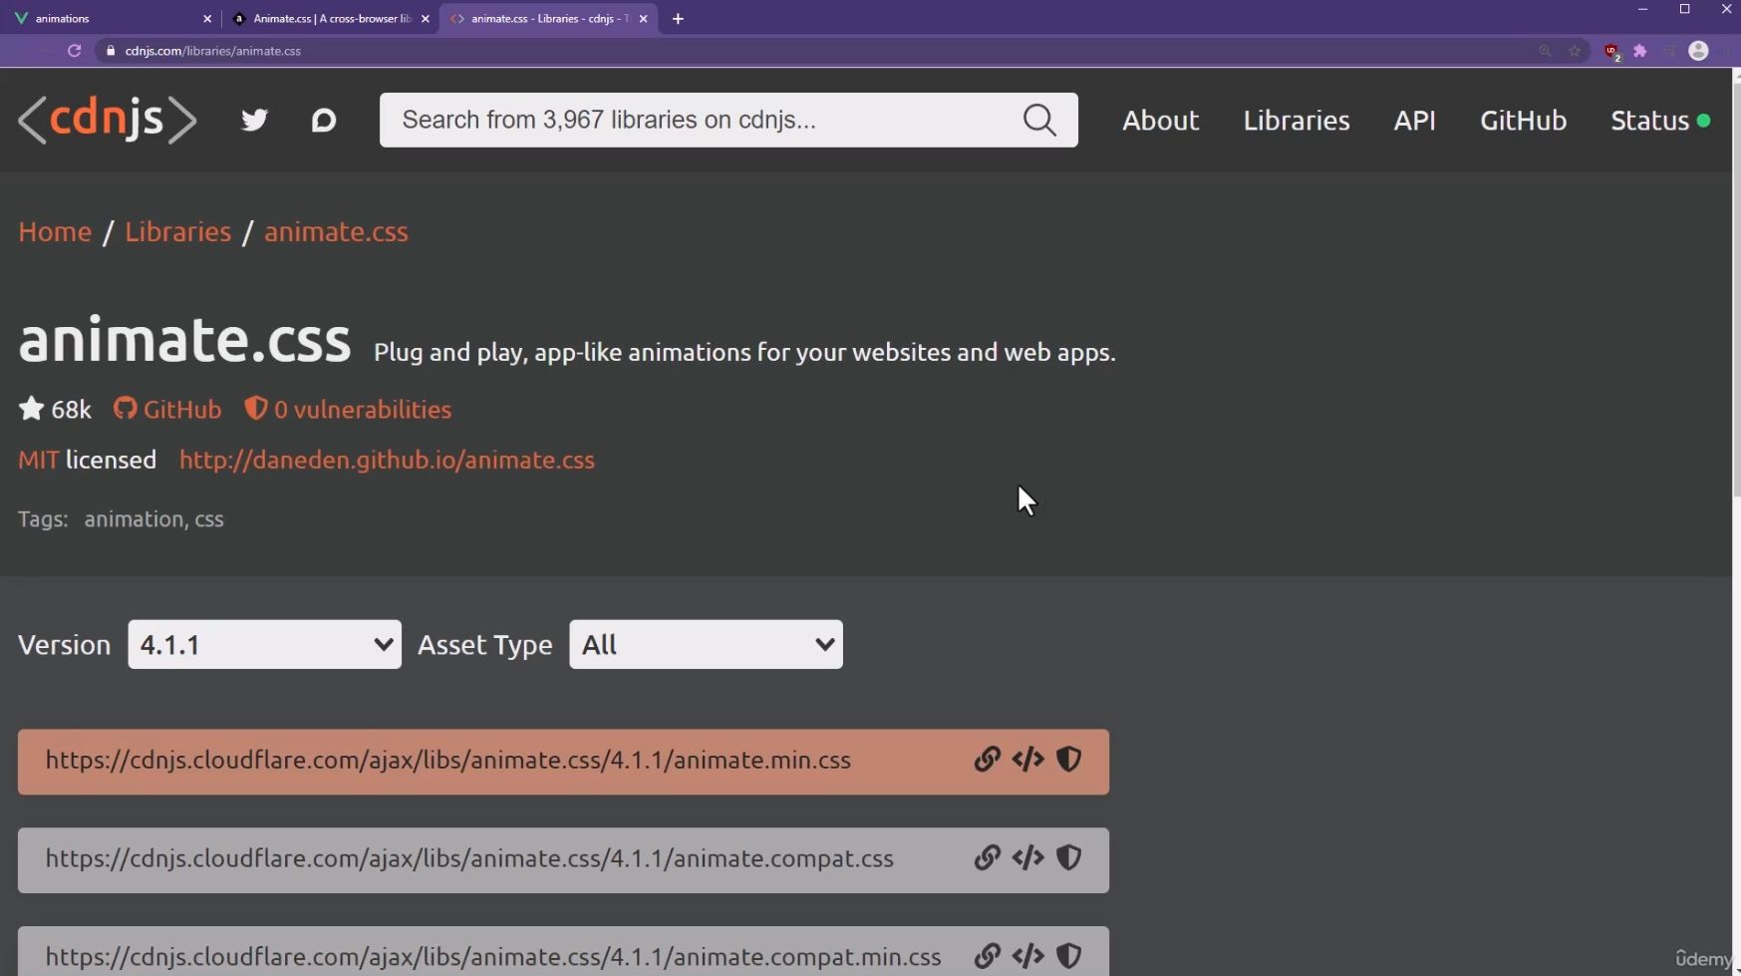Viewport: 1741px width, 976px height.
Task: Open the community discourse chat icon
Action: pos(324,121)
